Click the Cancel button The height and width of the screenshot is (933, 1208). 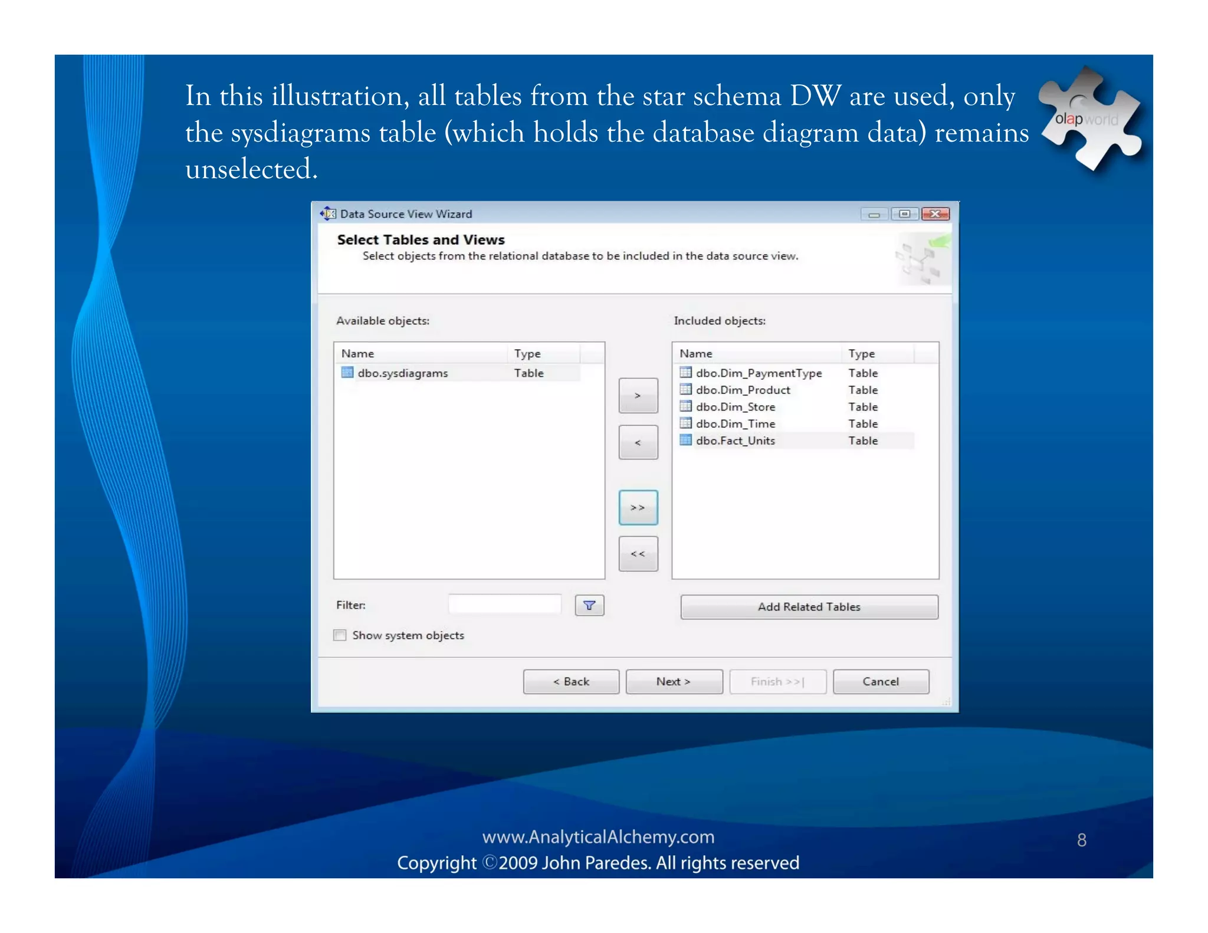pyautogui.click(x=880, y=682)
